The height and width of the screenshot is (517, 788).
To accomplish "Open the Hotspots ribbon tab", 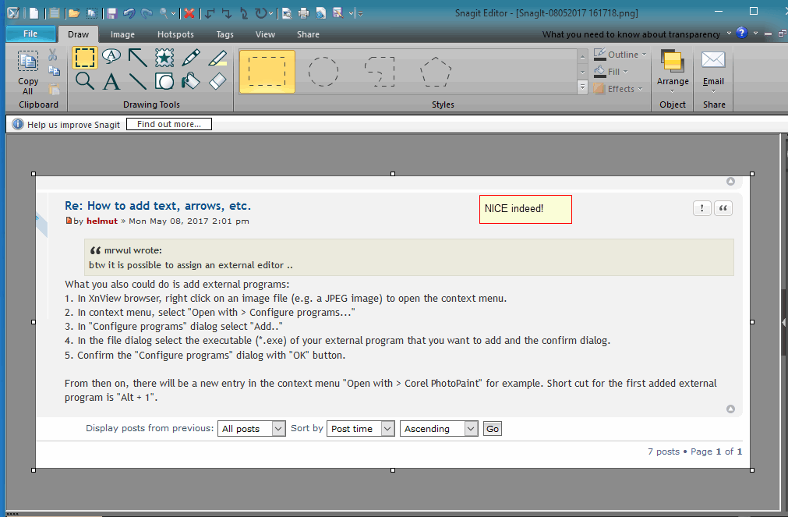I will coord(175,34).
